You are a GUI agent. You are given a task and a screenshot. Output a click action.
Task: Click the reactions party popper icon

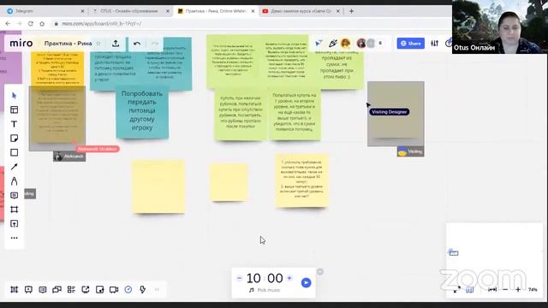click(x=333, y=44)
